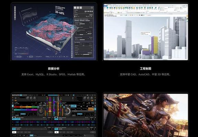
Task: Click the left deck play button in BEATMASTER
Action: (x=14, y=132)
